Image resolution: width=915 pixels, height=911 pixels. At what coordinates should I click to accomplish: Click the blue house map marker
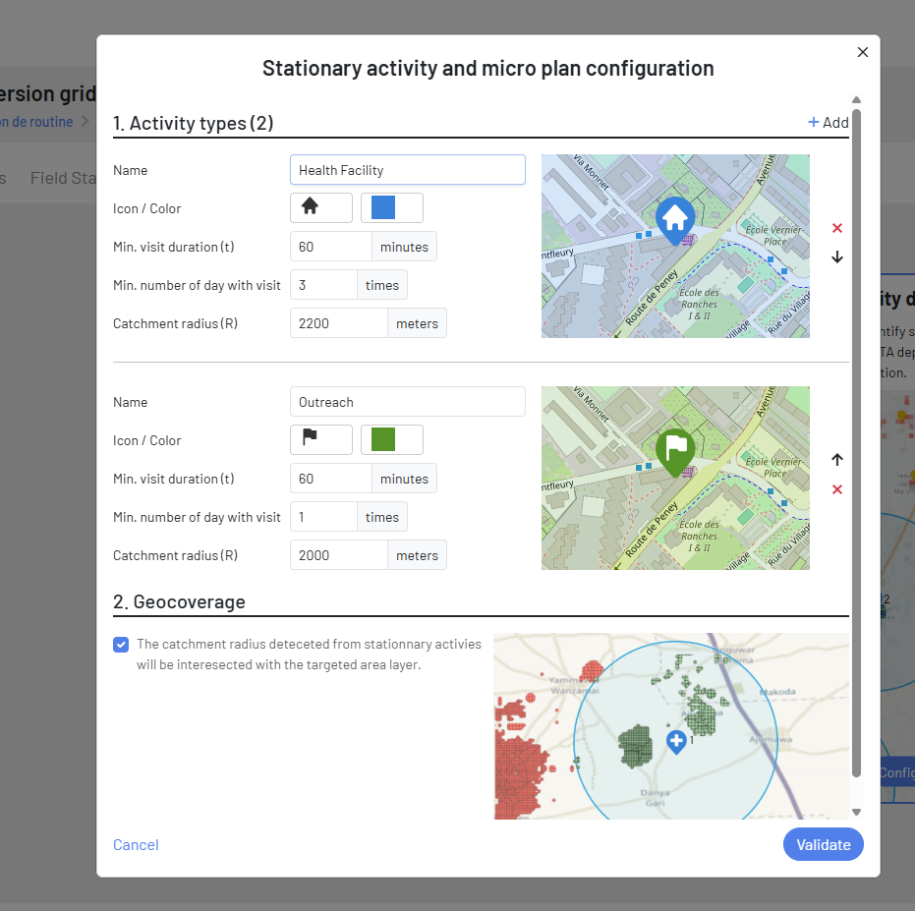[675, 220]
